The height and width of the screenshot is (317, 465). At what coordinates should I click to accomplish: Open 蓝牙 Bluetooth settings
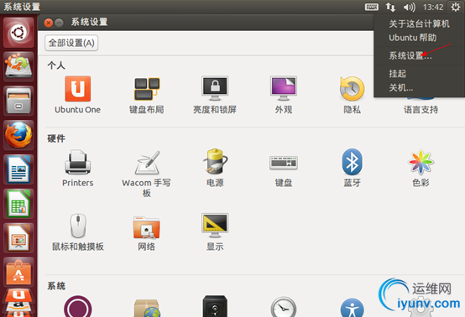[x=352, y=168]
